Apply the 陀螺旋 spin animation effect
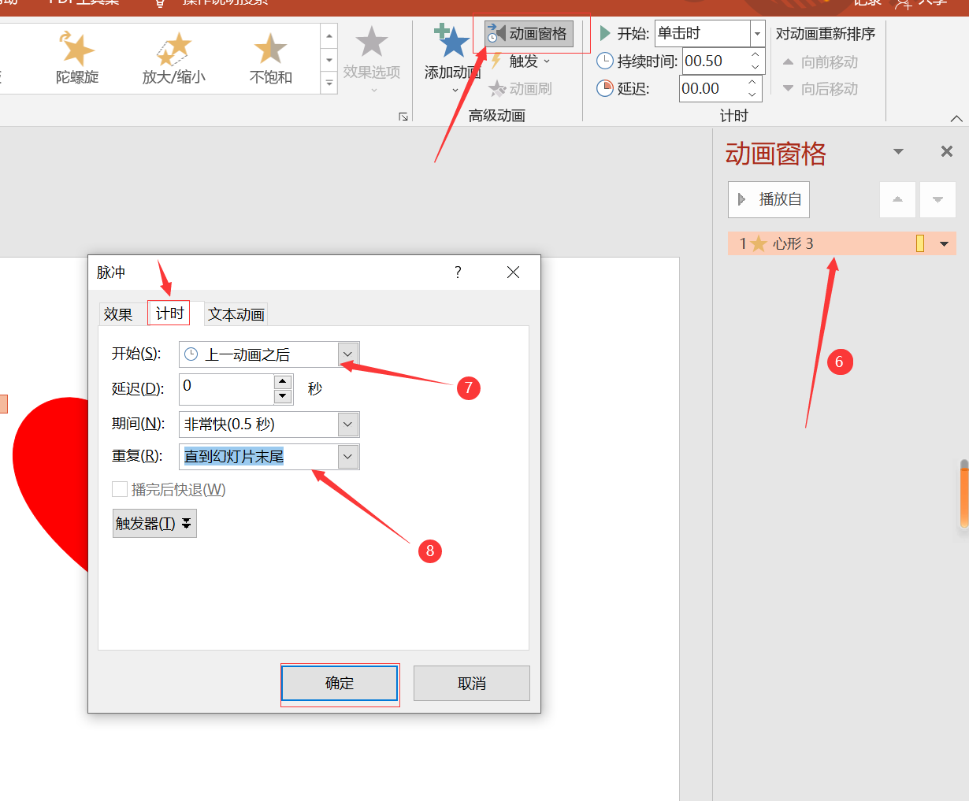Viewport: 969px width, 801px height. [x=77, y=58]
